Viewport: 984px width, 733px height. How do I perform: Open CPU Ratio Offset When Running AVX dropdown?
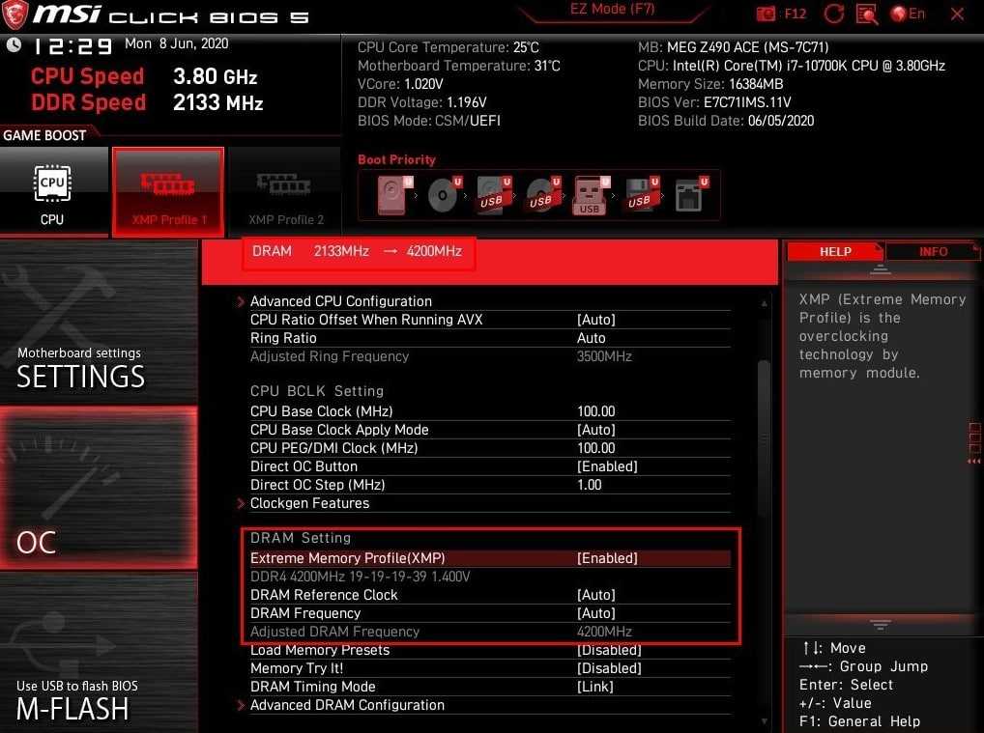(595, 320)
